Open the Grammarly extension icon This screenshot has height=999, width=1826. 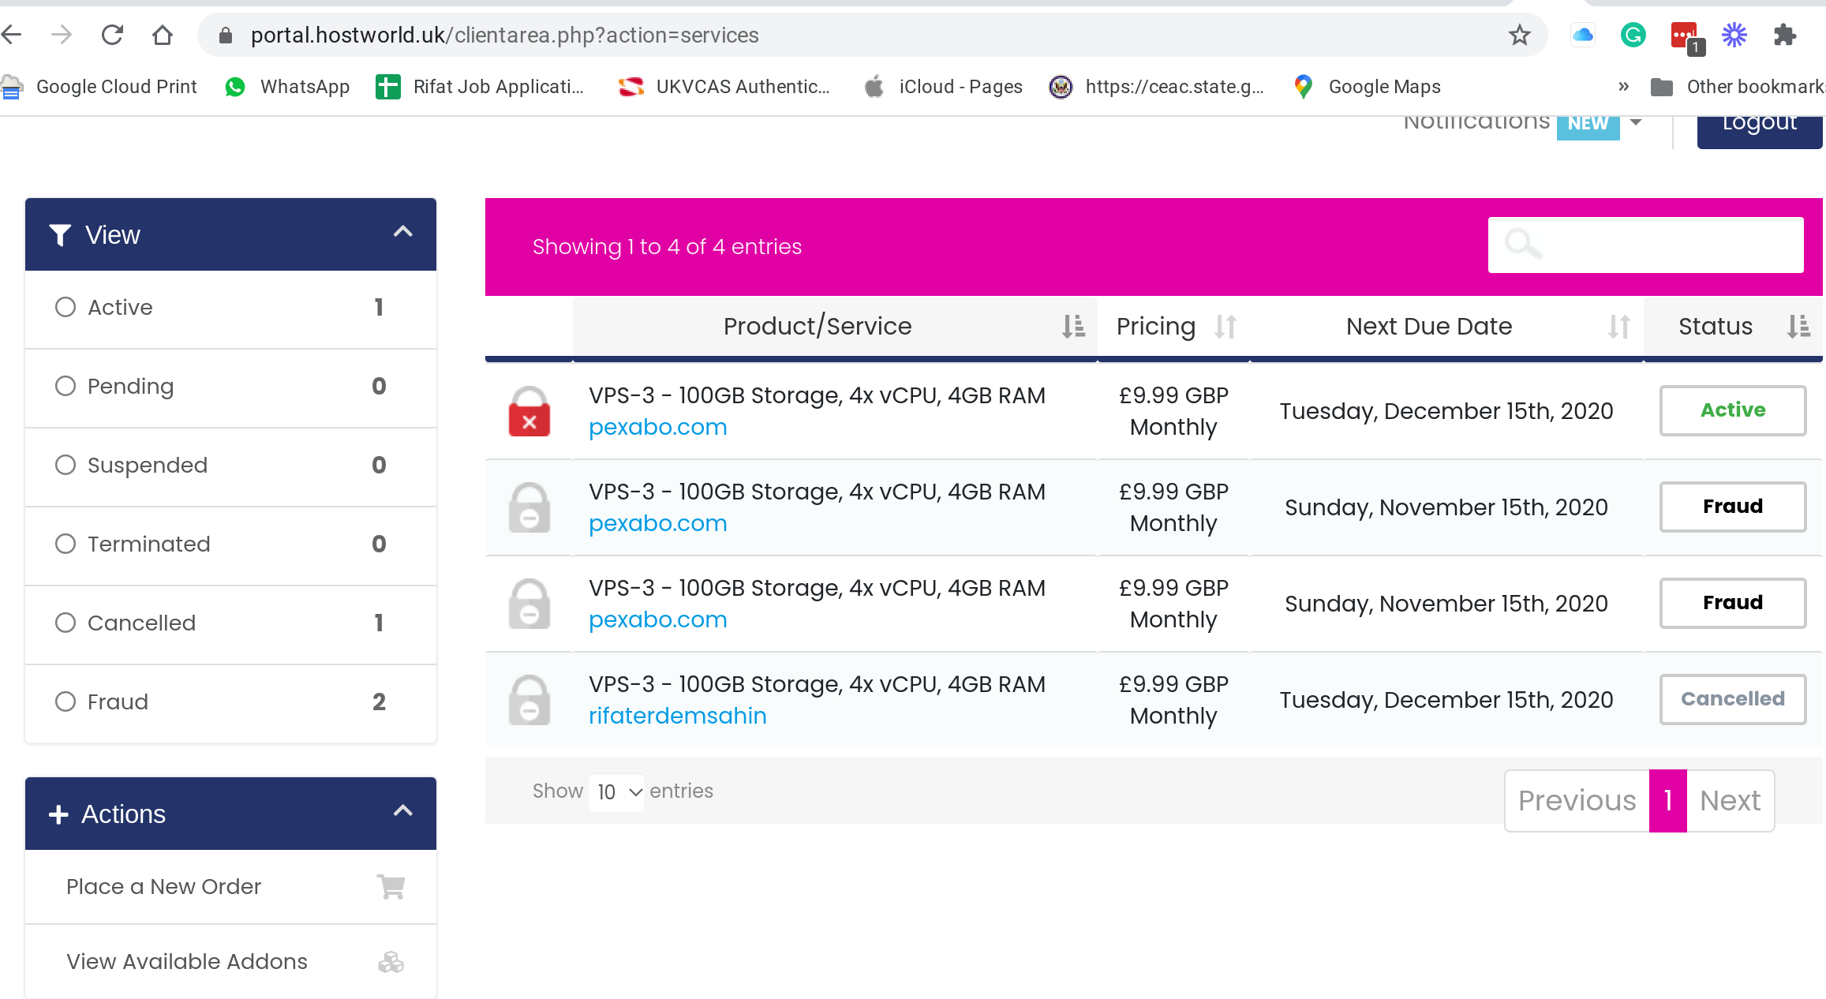1633,35
